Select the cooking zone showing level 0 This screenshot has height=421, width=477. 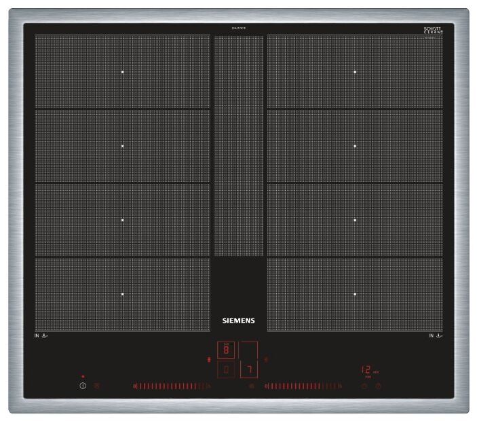(226, 371)
